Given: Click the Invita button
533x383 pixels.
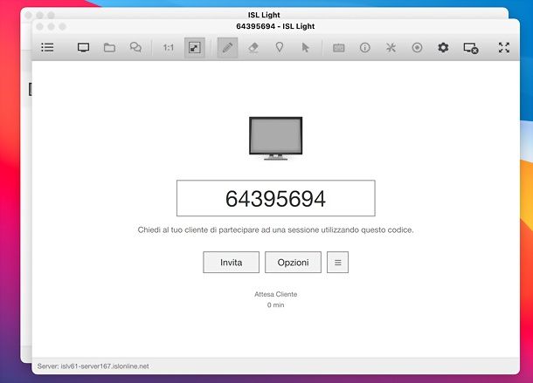Looking at the screenshot, I should [232, 262].
